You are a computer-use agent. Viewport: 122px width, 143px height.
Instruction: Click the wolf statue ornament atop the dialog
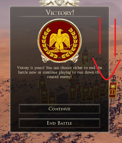59,3
